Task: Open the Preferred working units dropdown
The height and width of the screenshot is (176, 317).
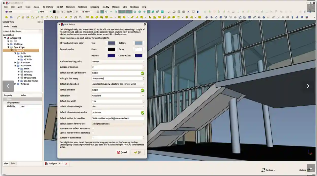Action: 118,61
